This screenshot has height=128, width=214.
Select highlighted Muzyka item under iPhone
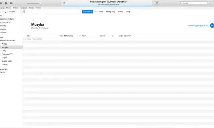11,47
